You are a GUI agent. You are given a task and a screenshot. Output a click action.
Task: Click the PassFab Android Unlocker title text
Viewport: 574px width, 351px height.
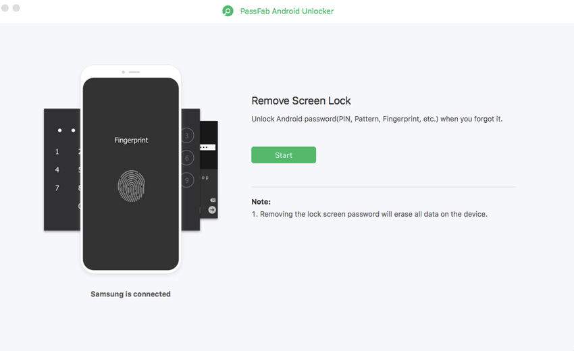(x=287, y=11)
